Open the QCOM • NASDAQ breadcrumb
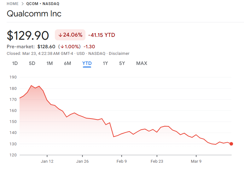 43,4
